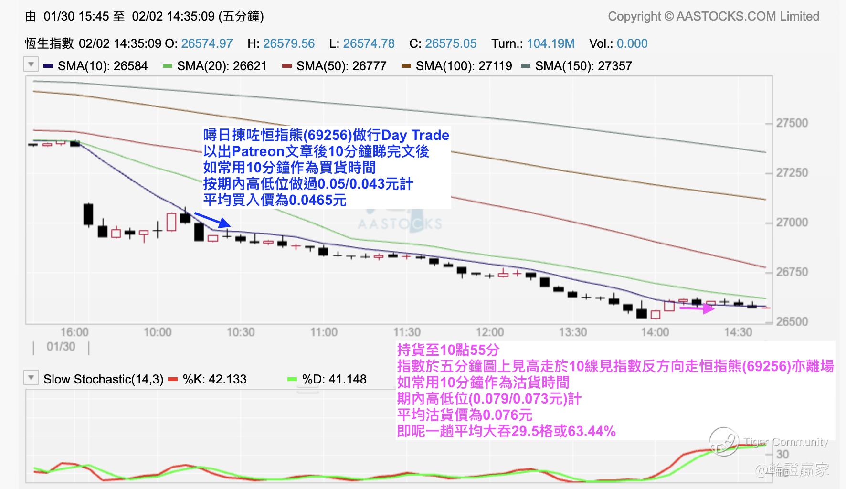846x489 pixels.
Task: Select the SMA(50): 26777 legend label
Action: click(341, 66)
